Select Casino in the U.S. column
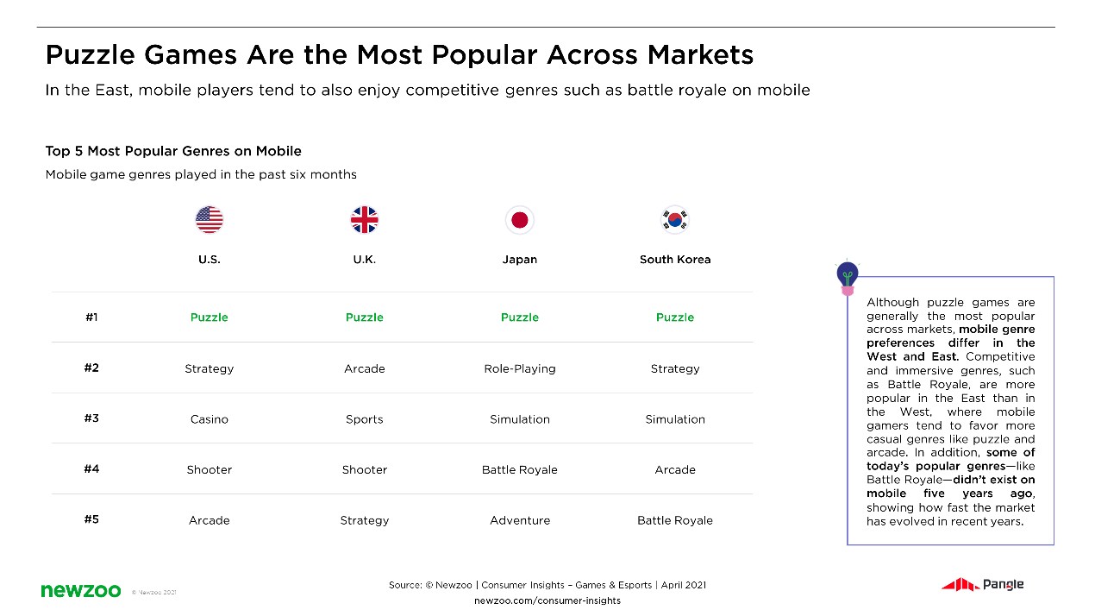 coord(210,419)
